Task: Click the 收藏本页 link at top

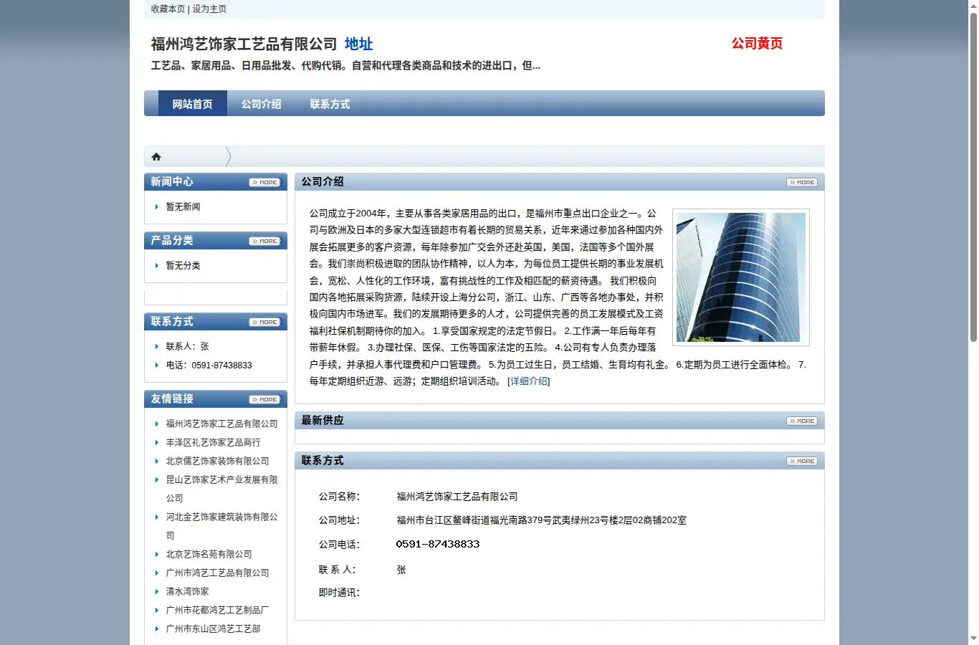Action: pos(168,9)
